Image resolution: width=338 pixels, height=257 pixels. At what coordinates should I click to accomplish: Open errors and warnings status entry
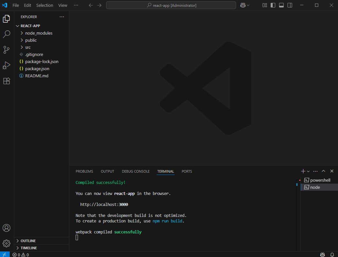tap(21, 255)
